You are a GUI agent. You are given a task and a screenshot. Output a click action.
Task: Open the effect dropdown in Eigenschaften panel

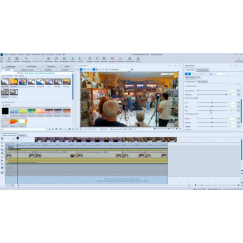pyautogui.click(x=191, y=77)
